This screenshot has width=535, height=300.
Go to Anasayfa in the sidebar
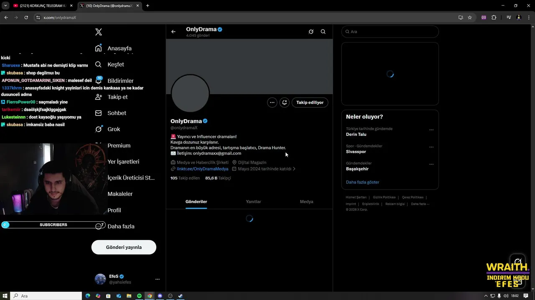coord(114,48)
